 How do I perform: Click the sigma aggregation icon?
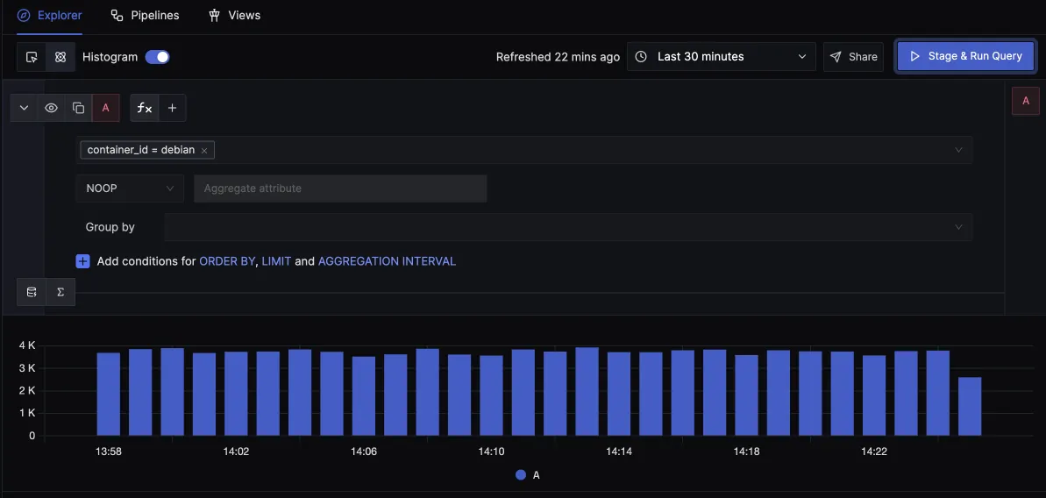click(x=60, y=292)
